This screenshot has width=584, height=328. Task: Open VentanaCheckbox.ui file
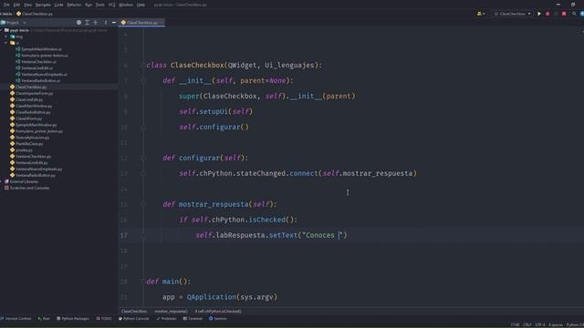[36, 62]
